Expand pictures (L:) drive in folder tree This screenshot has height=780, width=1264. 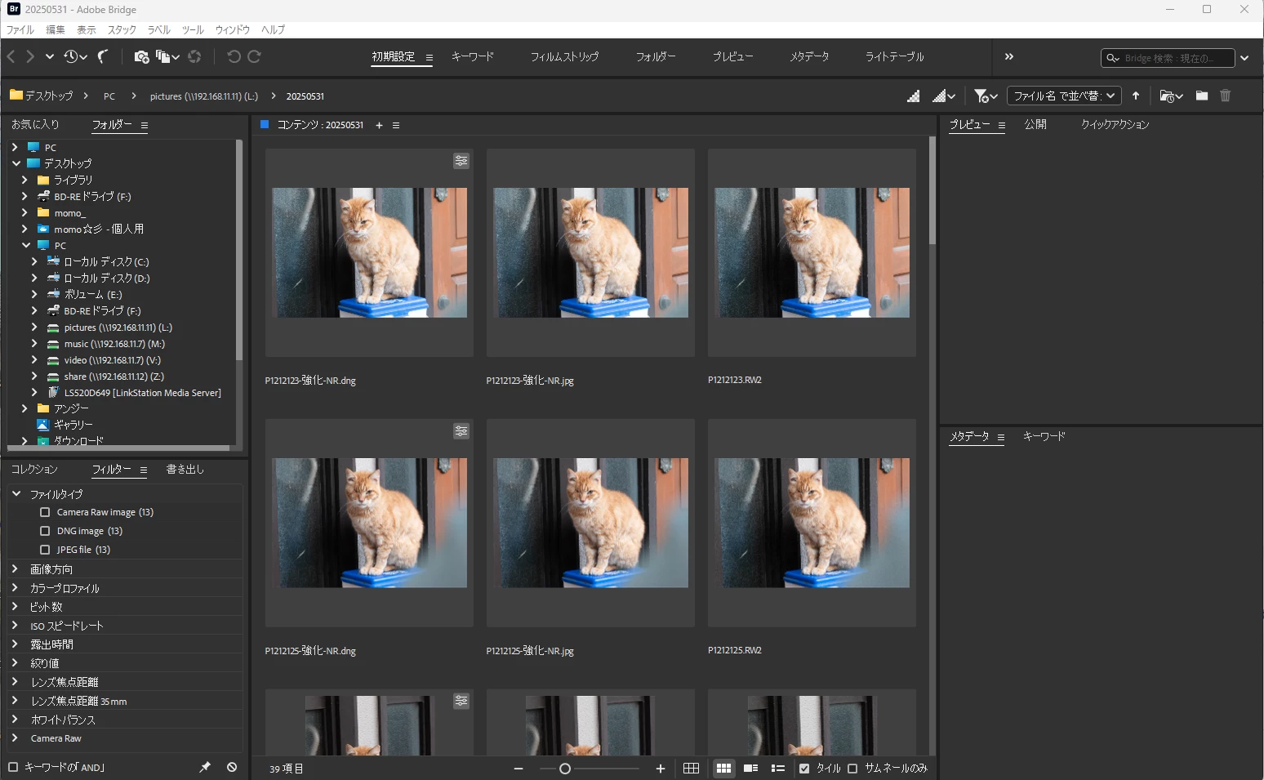pyautogui.click(x=33, y=327)
